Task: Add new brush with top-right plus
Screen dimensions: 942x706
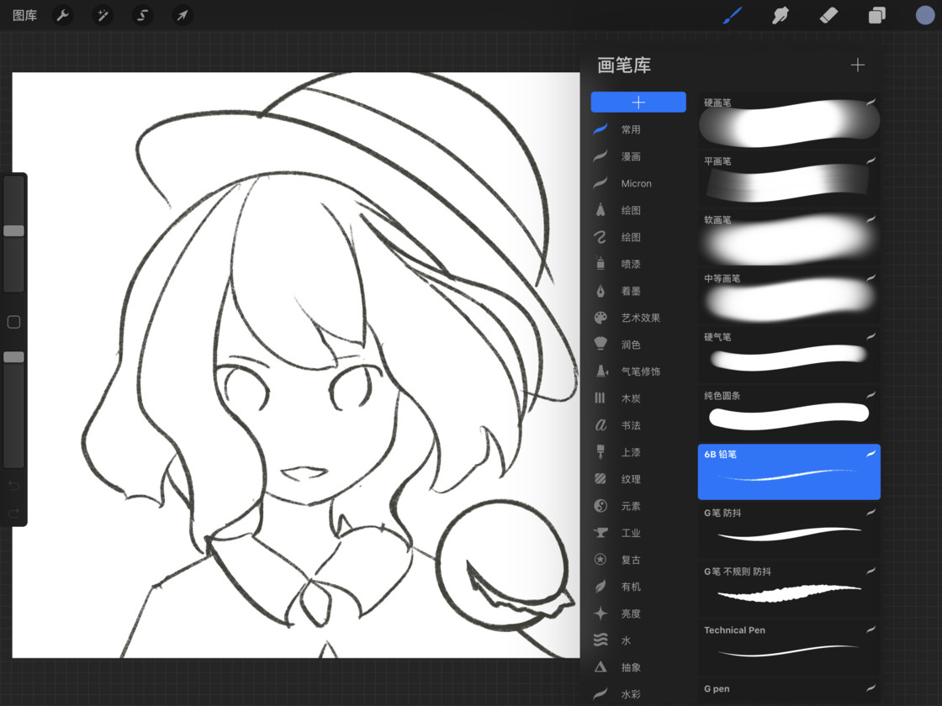Action: pos(857,65)
